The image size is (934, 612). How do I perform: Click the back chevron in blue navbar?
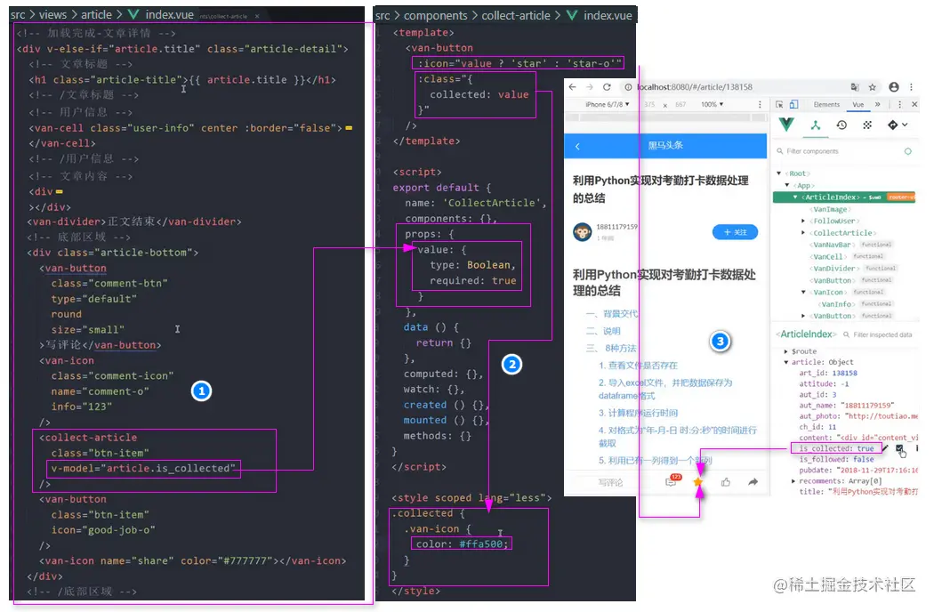coord(578,146)
